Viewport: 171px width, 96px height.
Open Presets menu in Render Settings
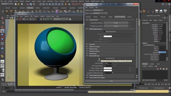91,7
